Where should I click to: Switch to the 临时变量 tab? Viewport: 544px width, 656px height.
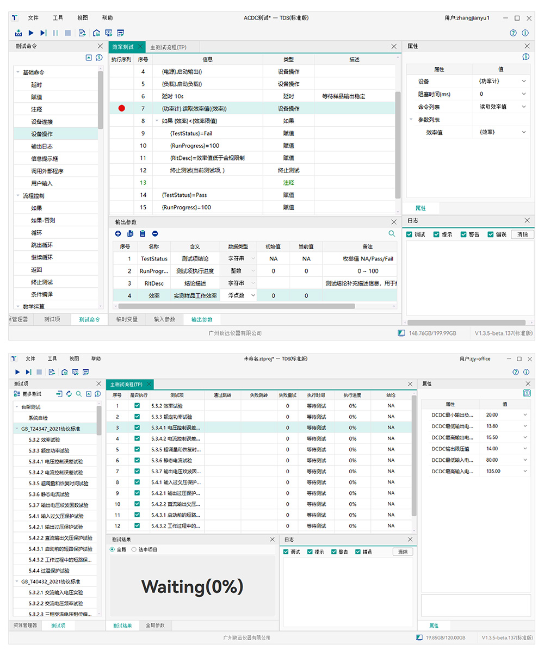pos(127,319)
